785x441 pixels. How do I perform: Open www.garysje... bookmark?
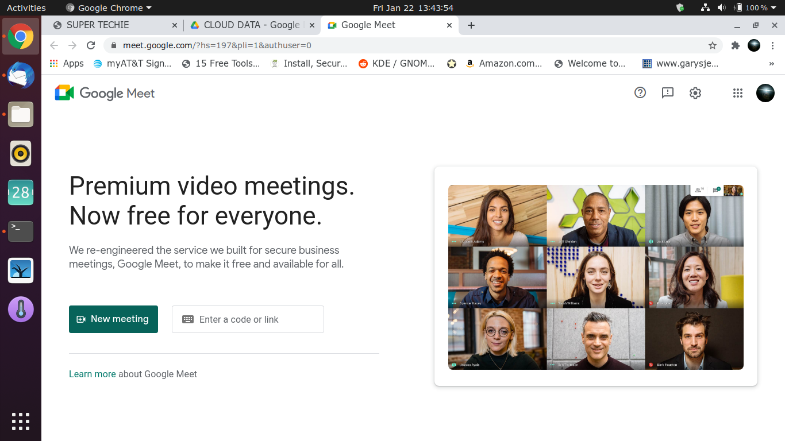coord(680,64)
